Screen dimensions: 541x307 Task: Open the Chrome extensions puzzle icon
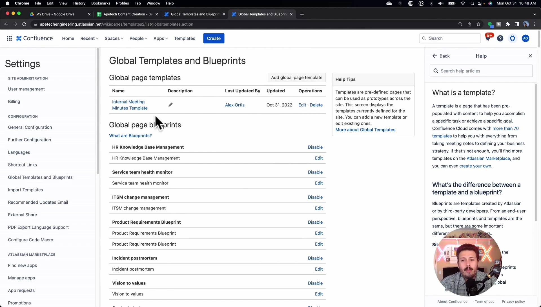[508, 24]
